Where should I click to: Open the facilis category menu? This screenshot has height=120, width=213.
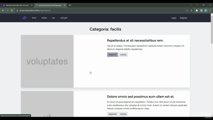44,18
